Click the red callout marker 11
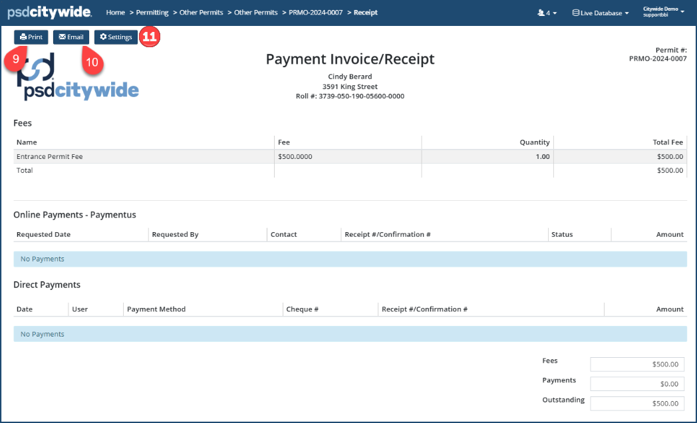 coord(150,37)
